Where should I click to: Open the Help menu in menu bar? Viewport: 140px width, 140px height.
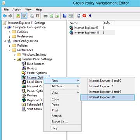click(x=39, y=10)
